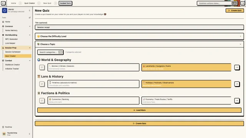The width and height of the screenshot is (246, 138).
Task: Click the Worldbuilding globe icon
Action: tap(3, 35)
